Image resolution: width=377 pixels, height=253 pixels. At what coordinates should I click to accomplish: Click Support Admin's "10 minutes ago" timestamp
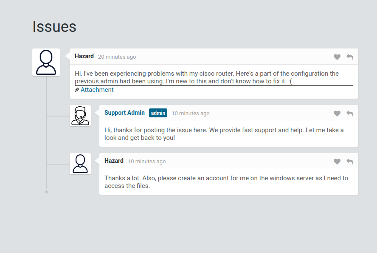[191, 114]
